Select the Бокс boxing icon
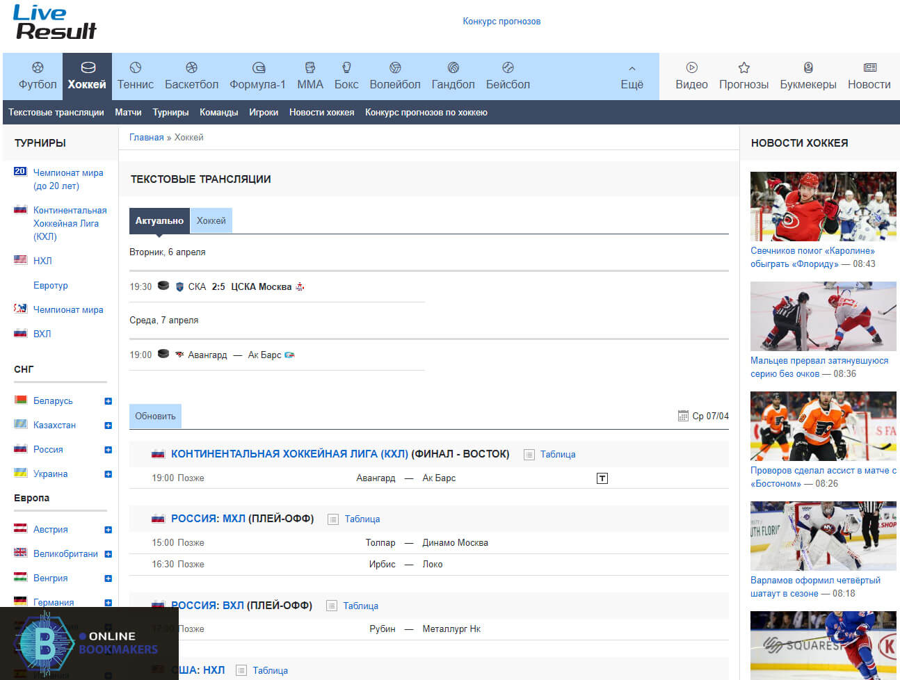The image size is (900, 680). click(346, 67)
